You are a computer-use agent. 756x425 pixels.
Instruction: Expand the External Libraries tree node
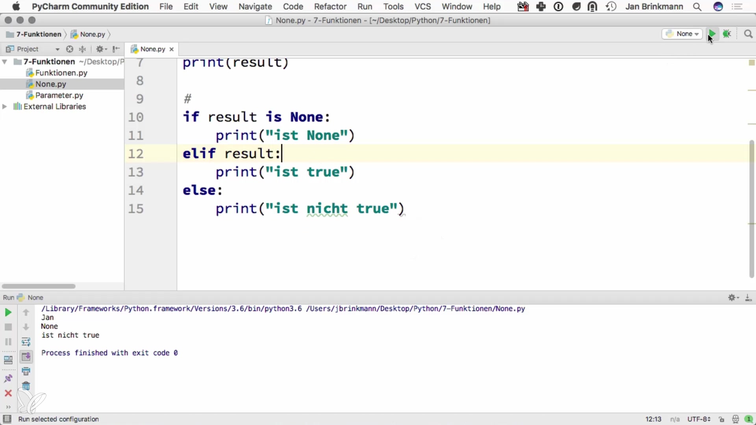(5, 107)
